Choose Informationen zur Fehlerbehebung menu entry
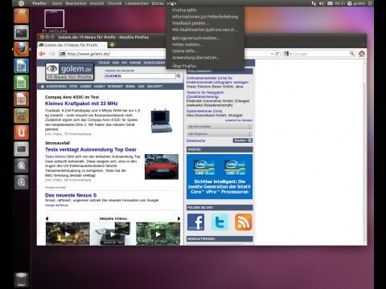This screenshot has height=289, width=386. click(205, 17)
